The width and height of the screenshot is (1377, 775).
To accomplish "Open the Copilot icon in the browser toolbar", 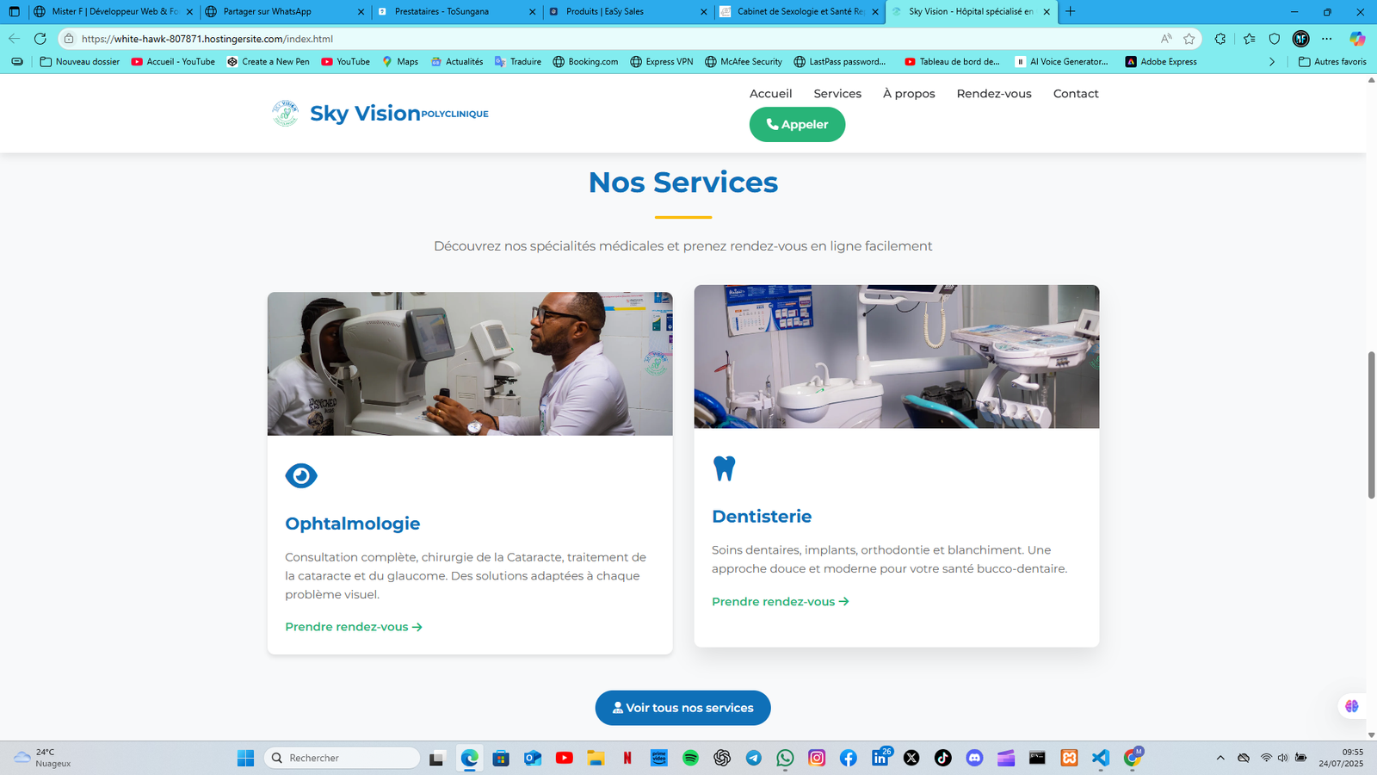I will click(1357, 39).
